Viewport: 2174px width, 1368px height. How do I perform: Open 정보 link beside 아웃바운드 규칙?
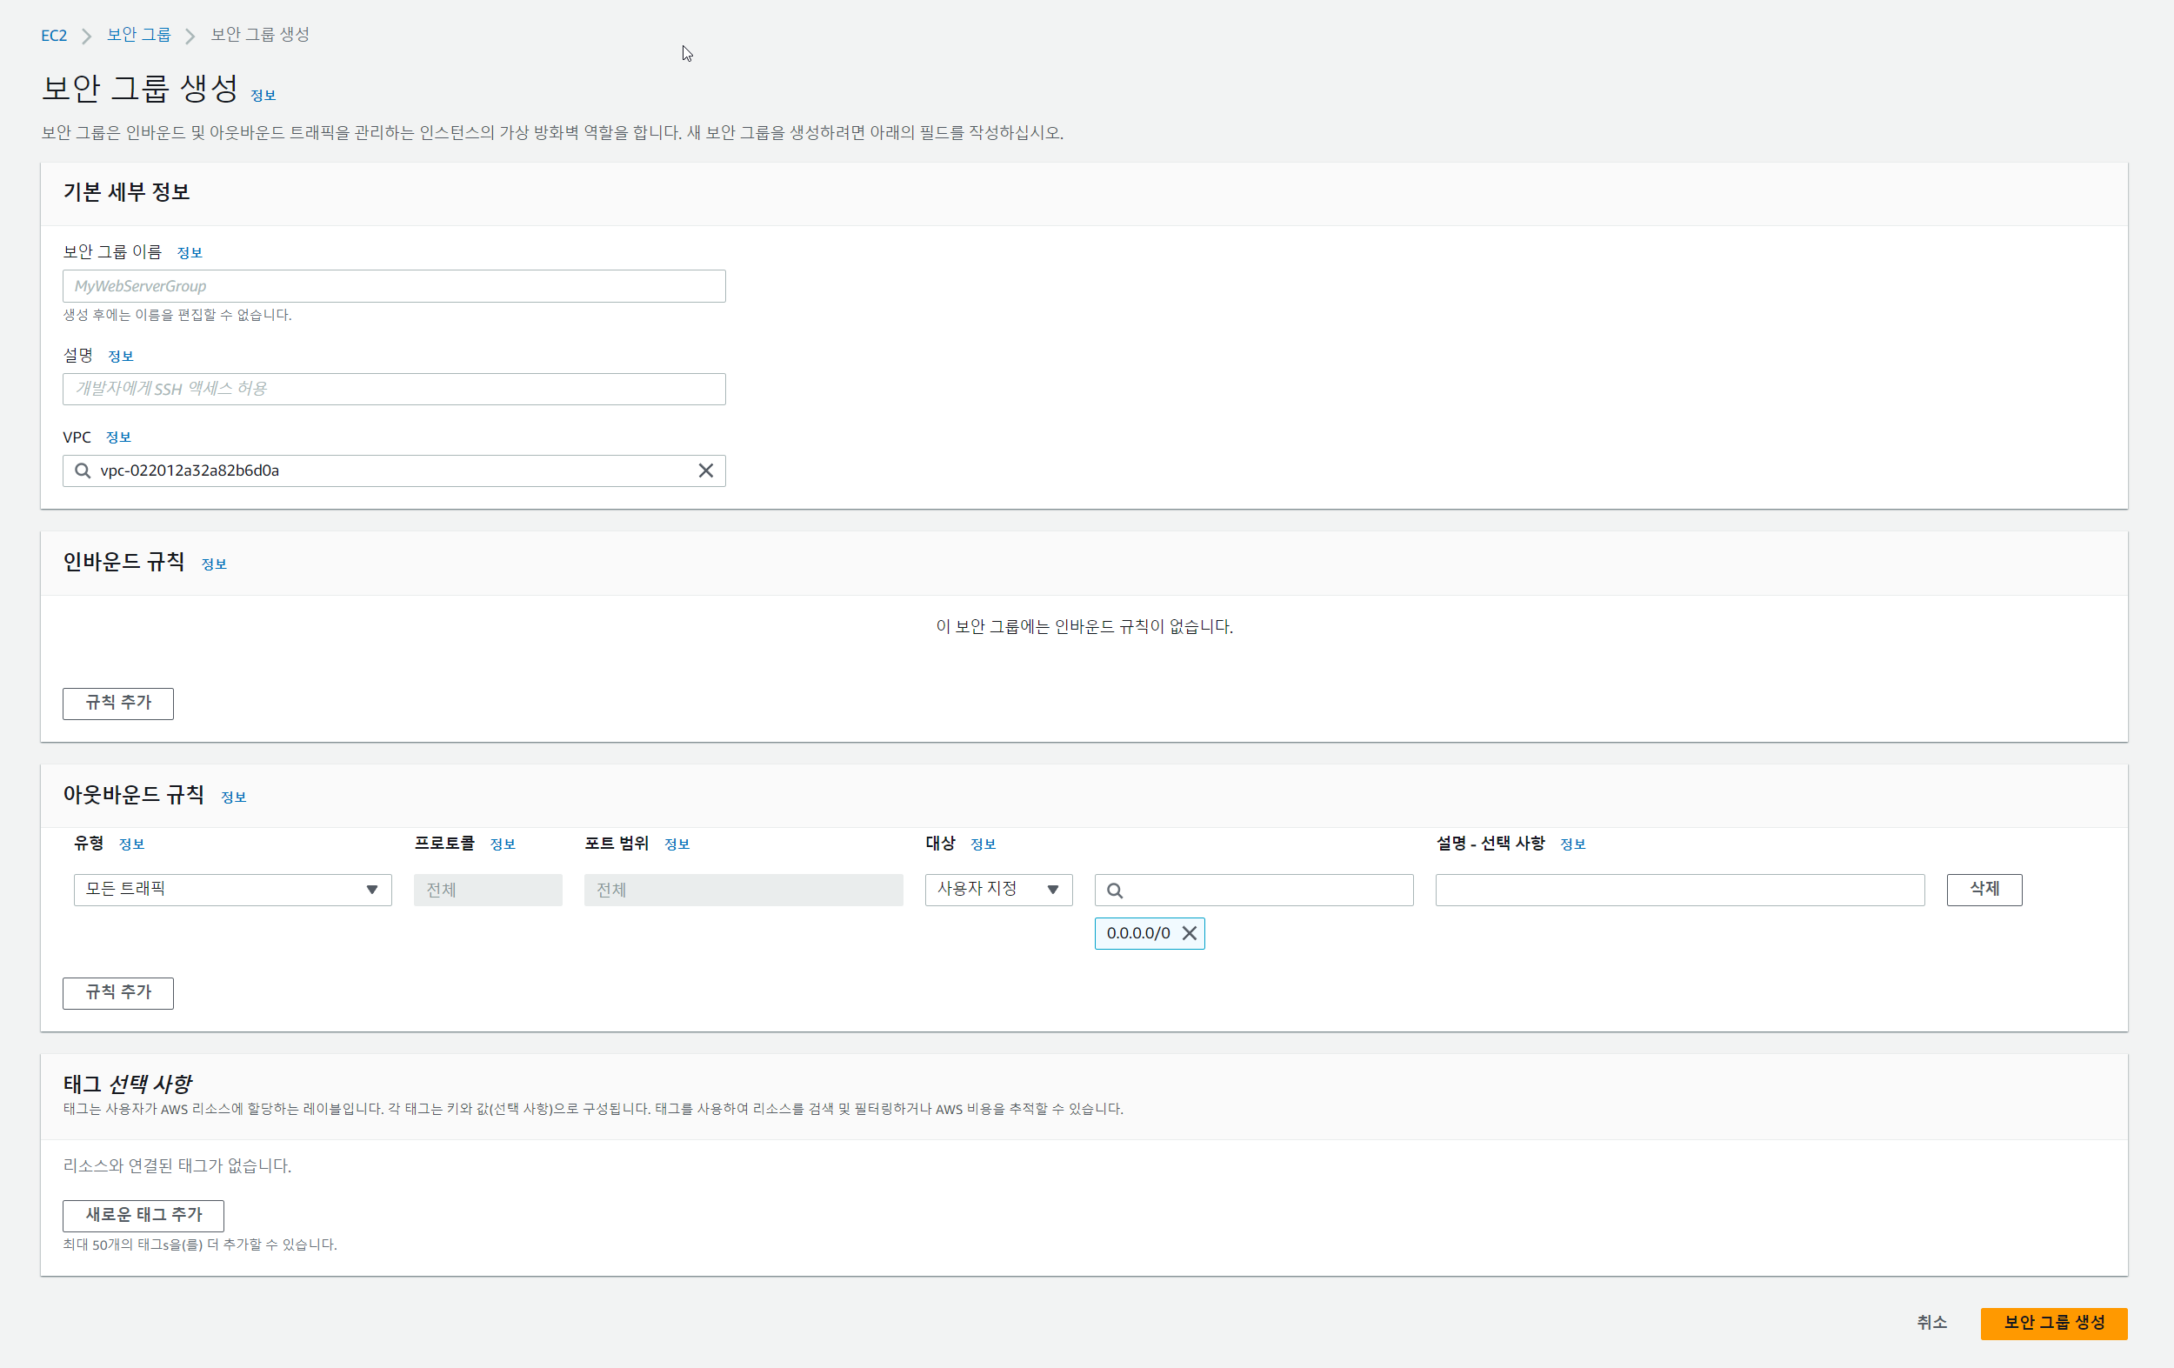coord(234,797)
